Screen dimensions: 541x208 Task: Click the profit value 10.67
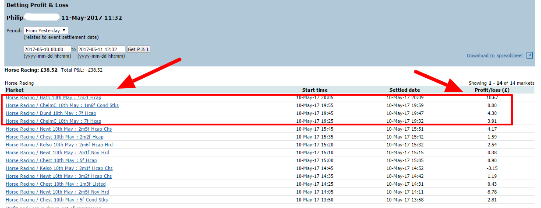(492, 97)
